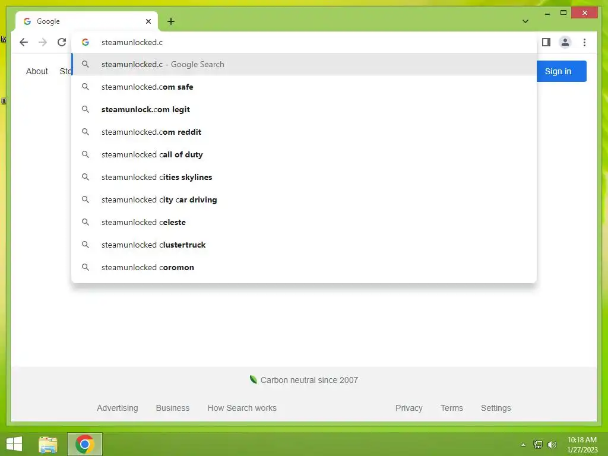Open the About link
Screen dimensions: 608x456
point(37,71)
